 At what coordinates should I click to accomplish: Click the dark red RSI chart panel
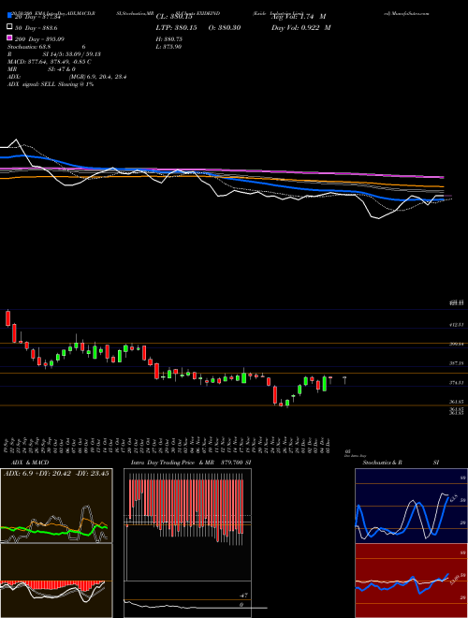(411, 581)
